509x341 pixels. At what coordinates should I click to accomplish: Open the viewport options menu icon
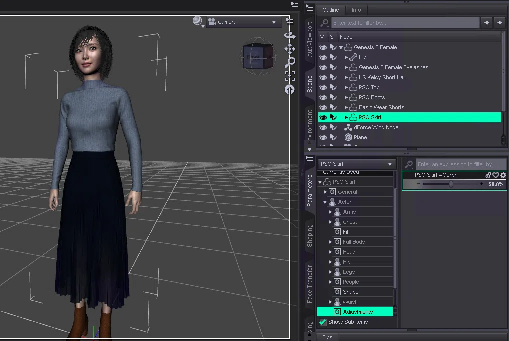click(290, 21)
